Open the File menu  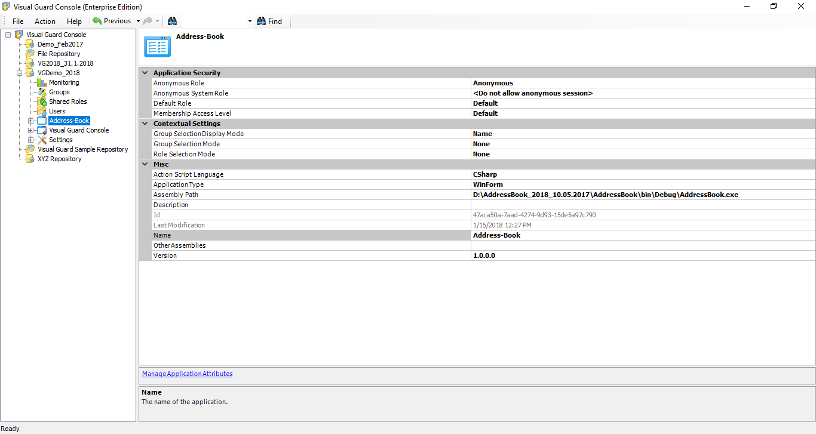pos(17,21)
